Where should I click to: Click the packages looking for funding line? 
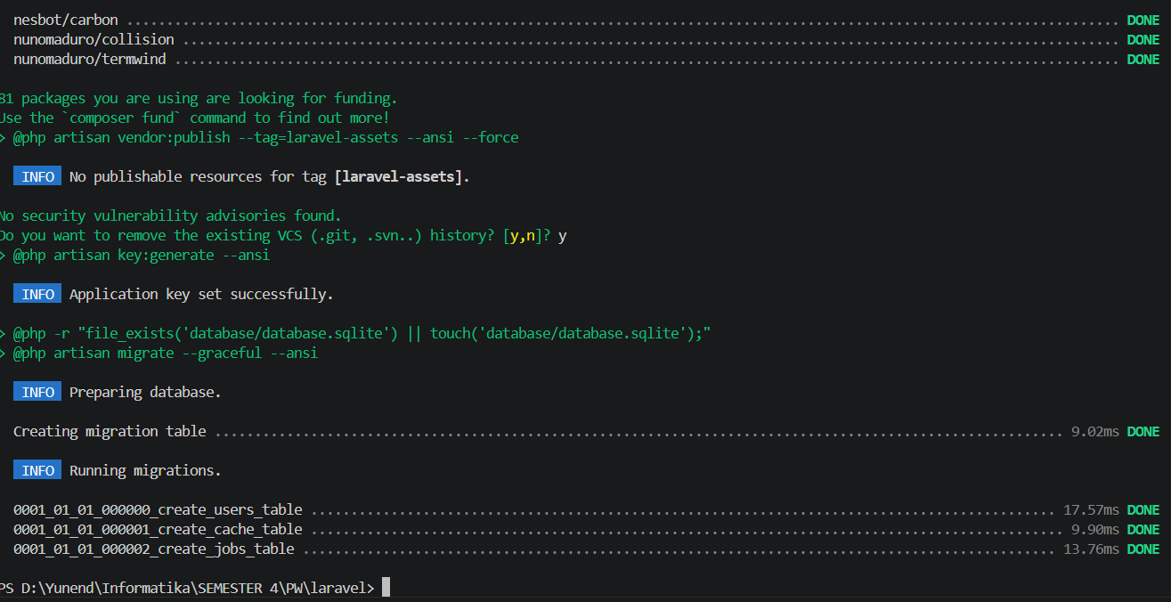click(x=199, y=98)
